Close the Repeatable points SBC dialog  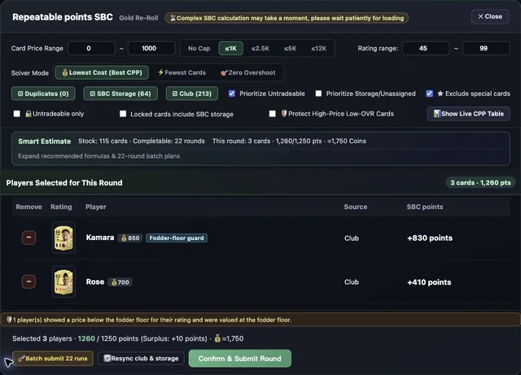[x=490, y=16]
